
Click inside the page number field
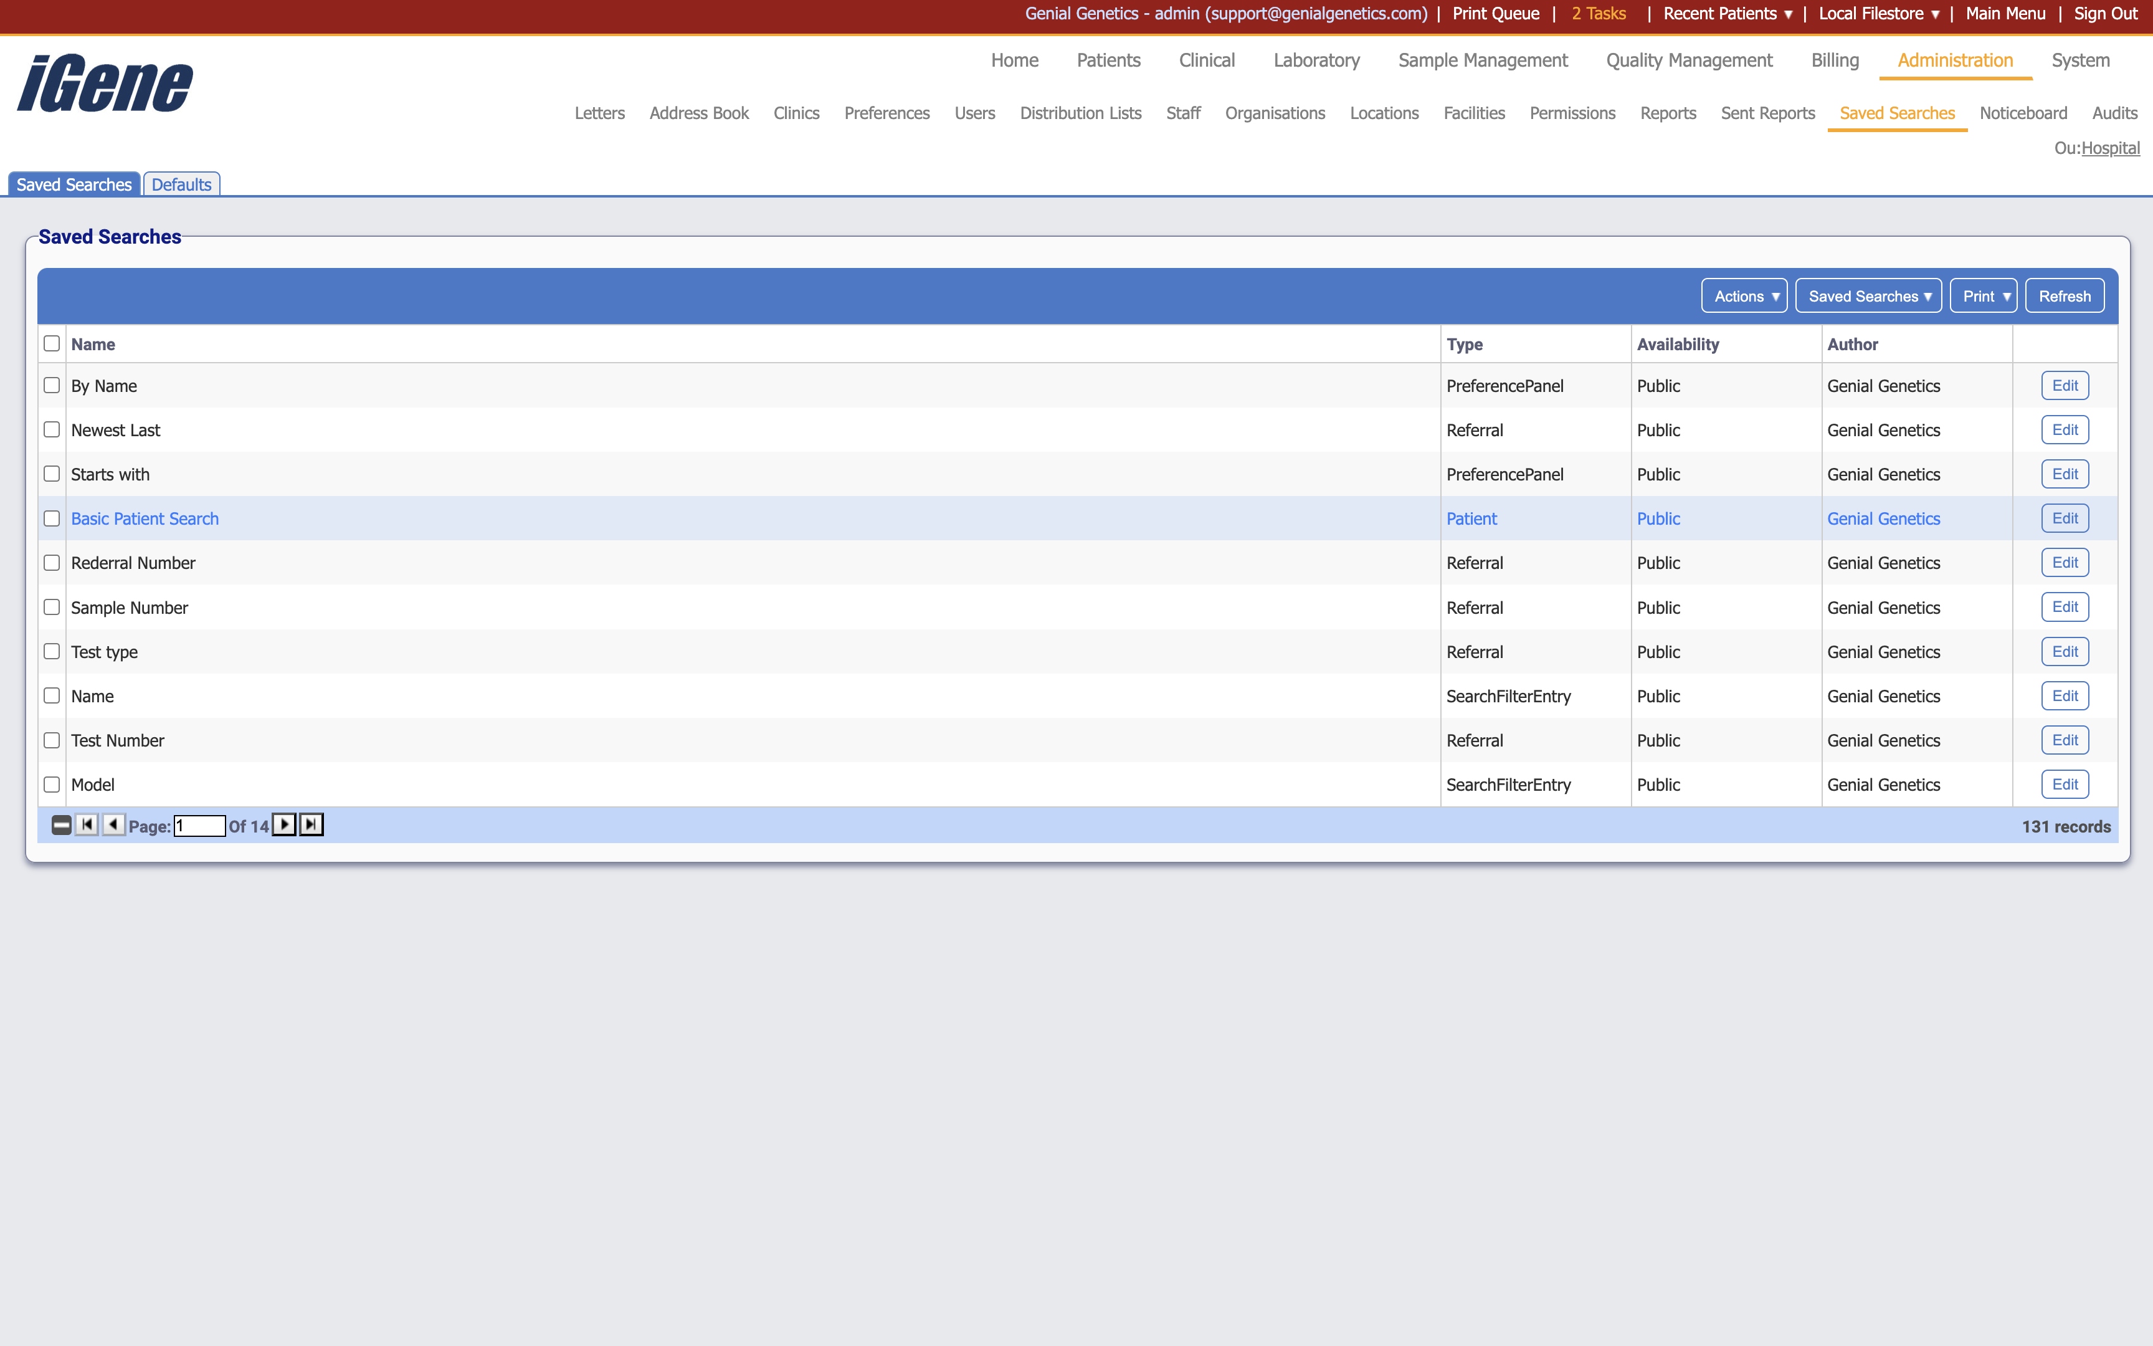(x=199, y=825)
